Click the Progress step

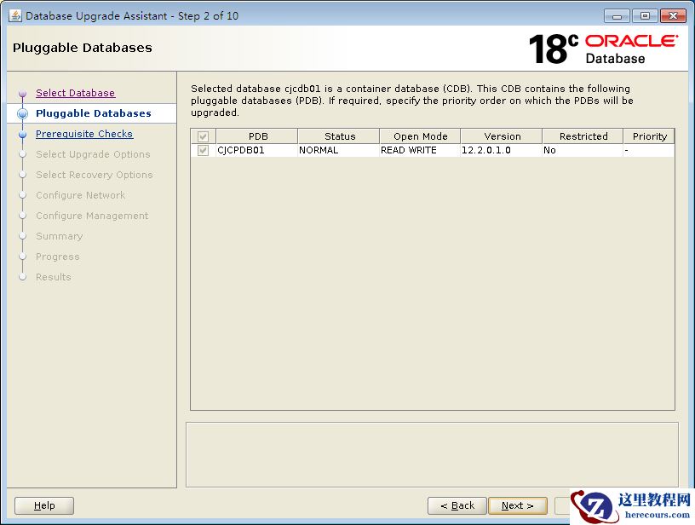[58, 257]
